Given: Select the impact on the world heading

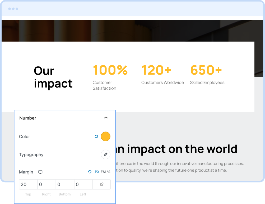Looking at the screenshot, I should click(176, 149).
